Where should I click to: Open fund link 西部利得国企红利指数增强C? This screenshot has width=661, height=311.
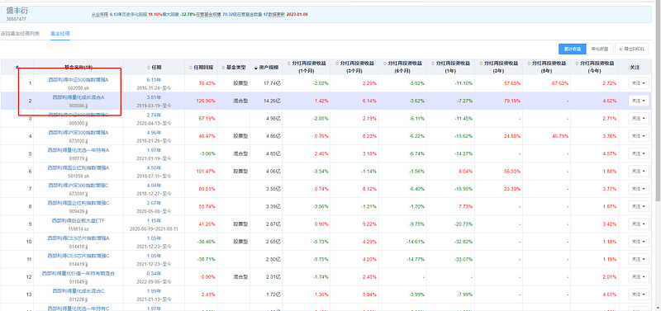click(x=78, y=203)
